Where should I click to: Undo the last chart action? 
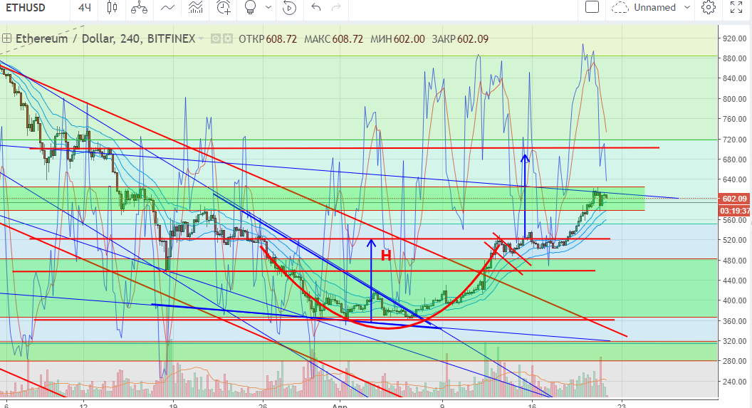[x=316, y=8]
